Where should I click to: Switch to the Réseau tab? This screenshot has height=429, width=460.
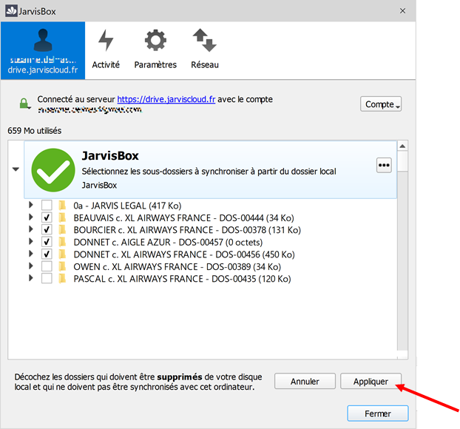pos(204,50)
